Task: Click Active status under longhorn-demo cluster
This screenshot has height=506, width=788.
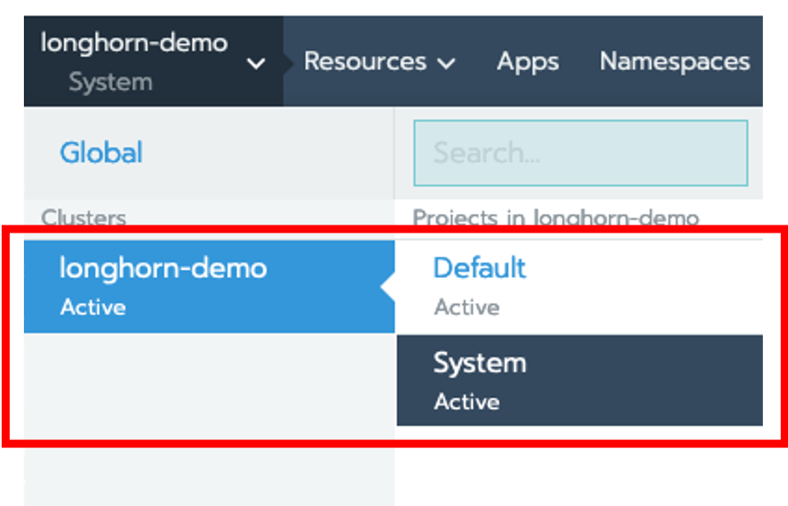Action: [x=93, y=307]
